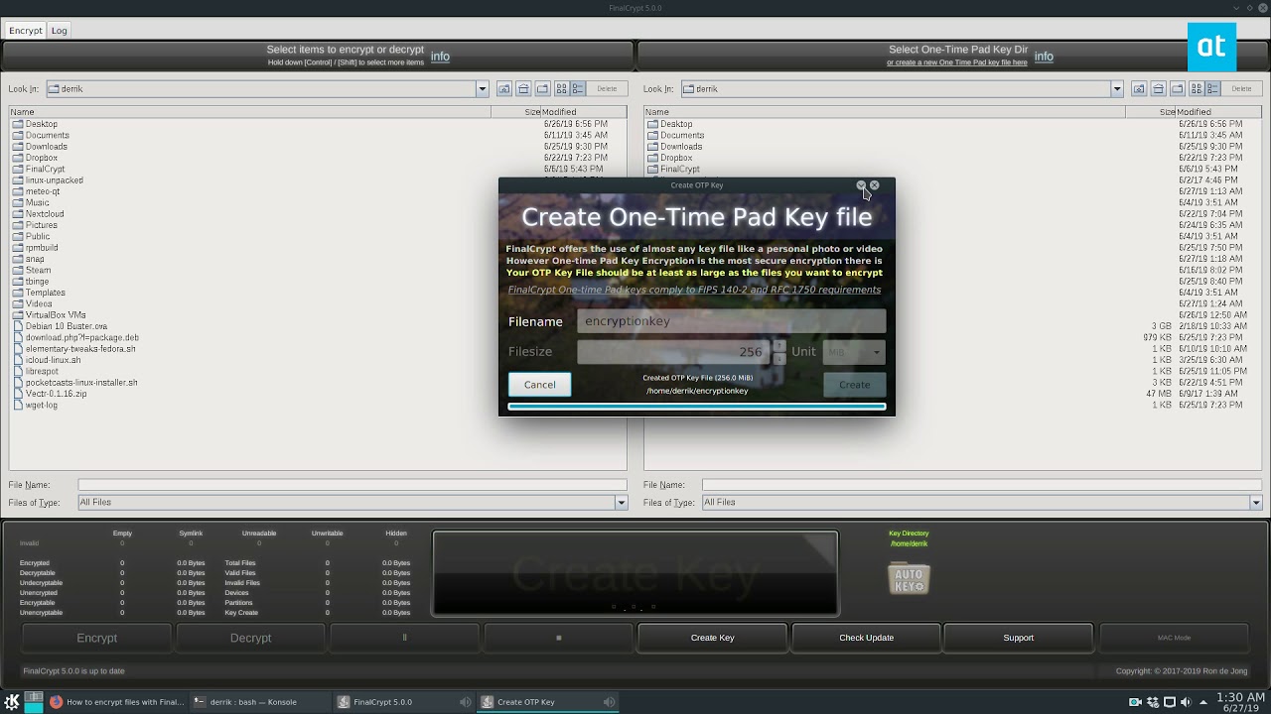Screen dimensions: 1271x714
Task: Click the MAC Mode button
Action: click(1174, 638)
